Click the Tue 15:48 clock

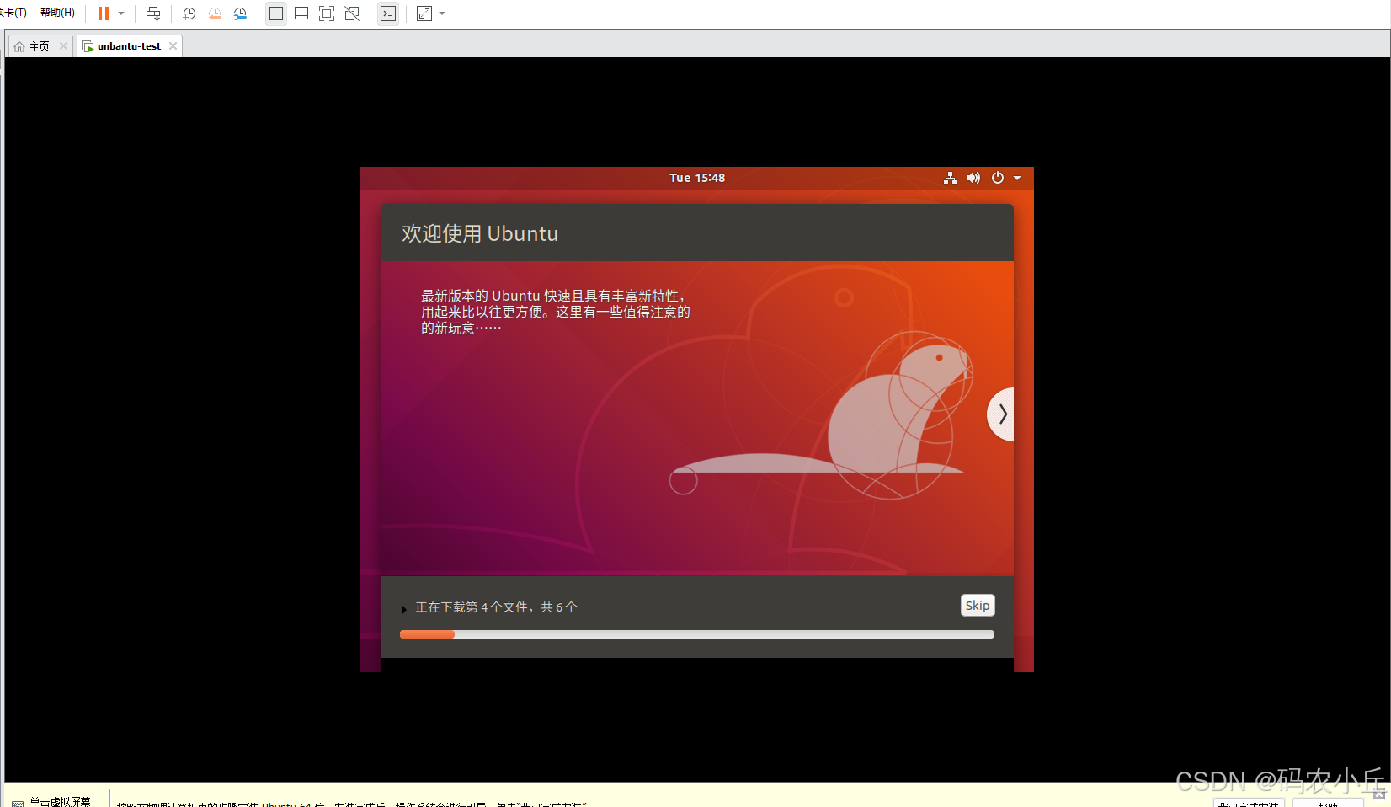[x=697, y=178]
